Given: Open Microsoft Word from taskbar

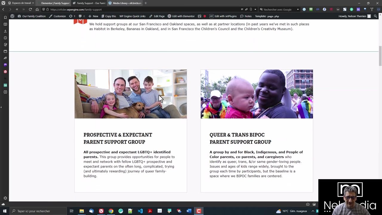Looking at the screenshot, I should [x=189, y=211].
